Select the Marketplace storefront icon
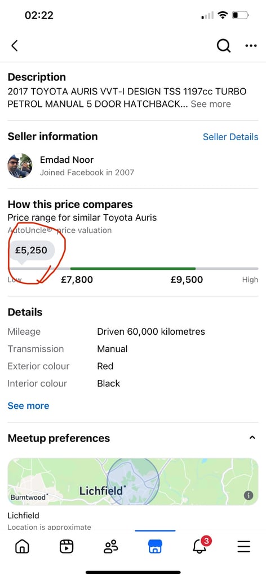The image size is (266, 579). pyautogui.click(x=155, y=546)
